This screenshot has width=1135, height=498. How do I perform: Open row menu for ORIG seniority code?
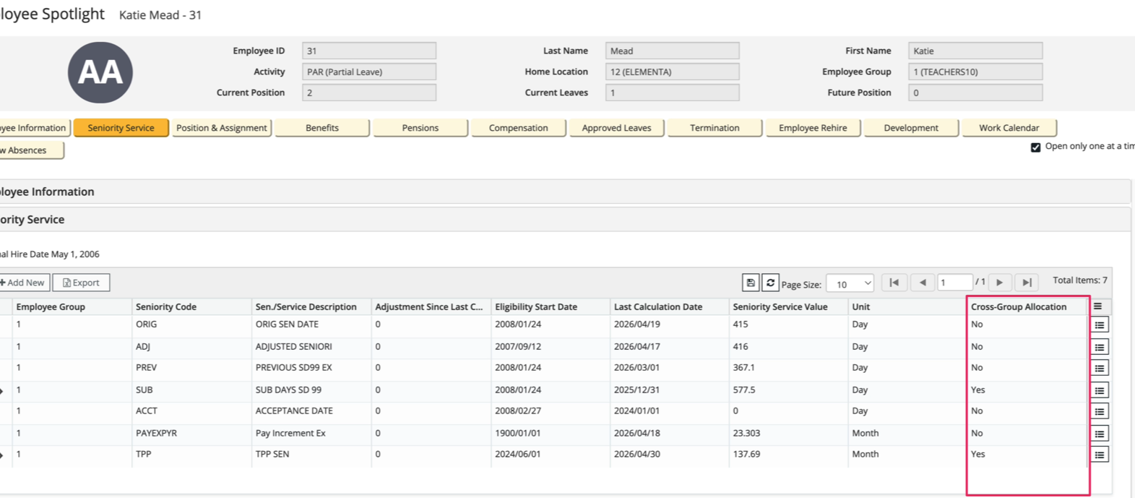pyautogui.click(x=1100, y=325)
